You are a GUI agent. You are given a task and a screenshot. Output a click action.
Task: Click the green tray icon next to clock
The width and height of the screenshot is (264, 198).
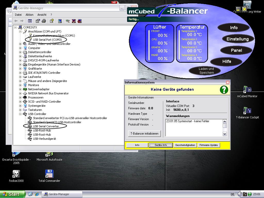pyautogui.click(x=250, y=194)
